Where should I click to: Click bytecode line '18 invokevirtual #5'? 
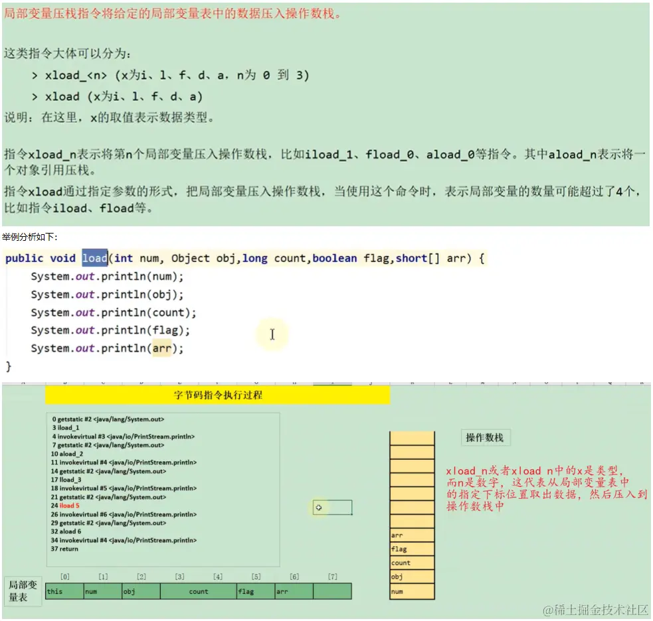point(124,488)
